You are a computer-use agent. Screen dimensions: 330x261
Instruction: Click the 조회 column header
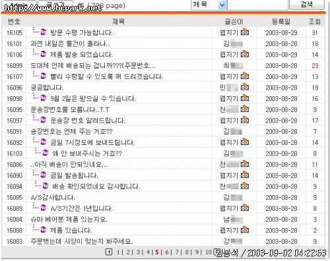coord(315,22)
